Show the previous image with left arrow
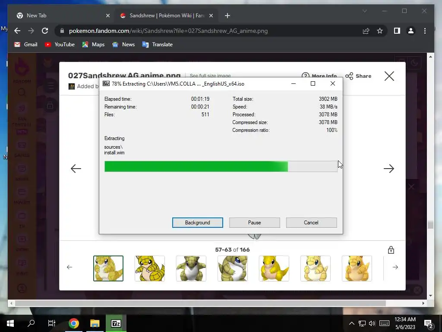The height and width of the screenshot is (332, 442). point(76,169)
